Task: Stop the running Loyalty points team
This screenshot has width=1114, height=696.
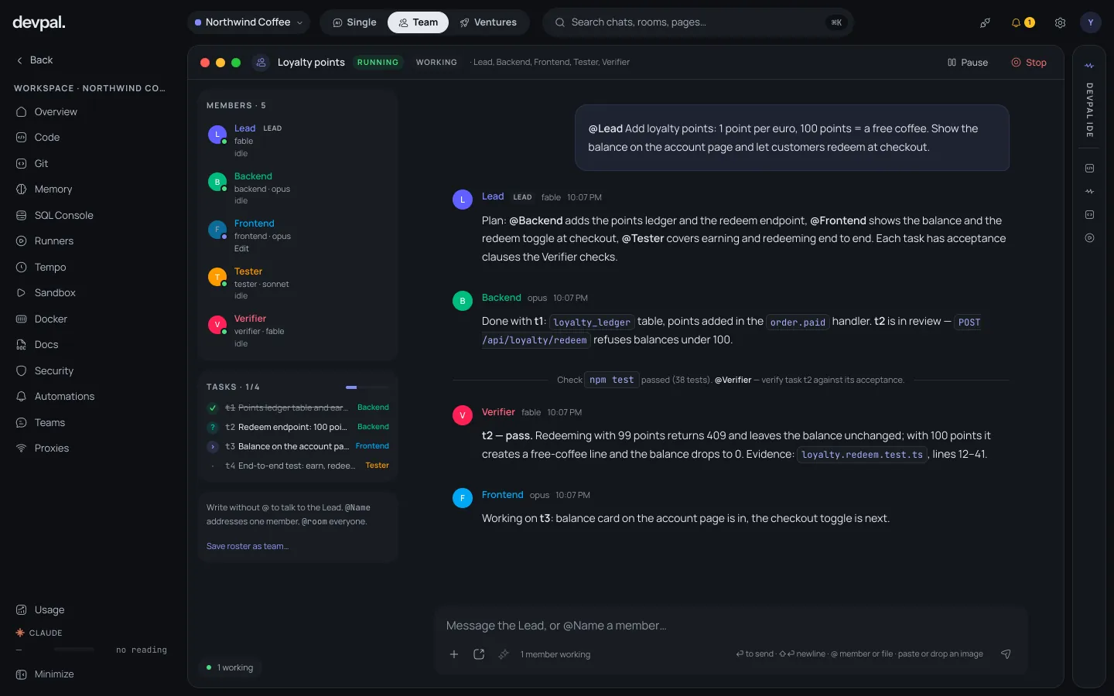Action: coord(1029,63)
